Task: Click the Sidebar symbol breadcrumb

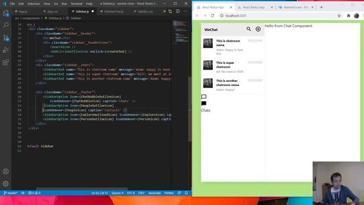Action: coord(76,18)
